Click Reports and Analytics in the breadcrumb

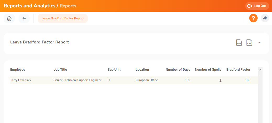[x=29, y=6]
